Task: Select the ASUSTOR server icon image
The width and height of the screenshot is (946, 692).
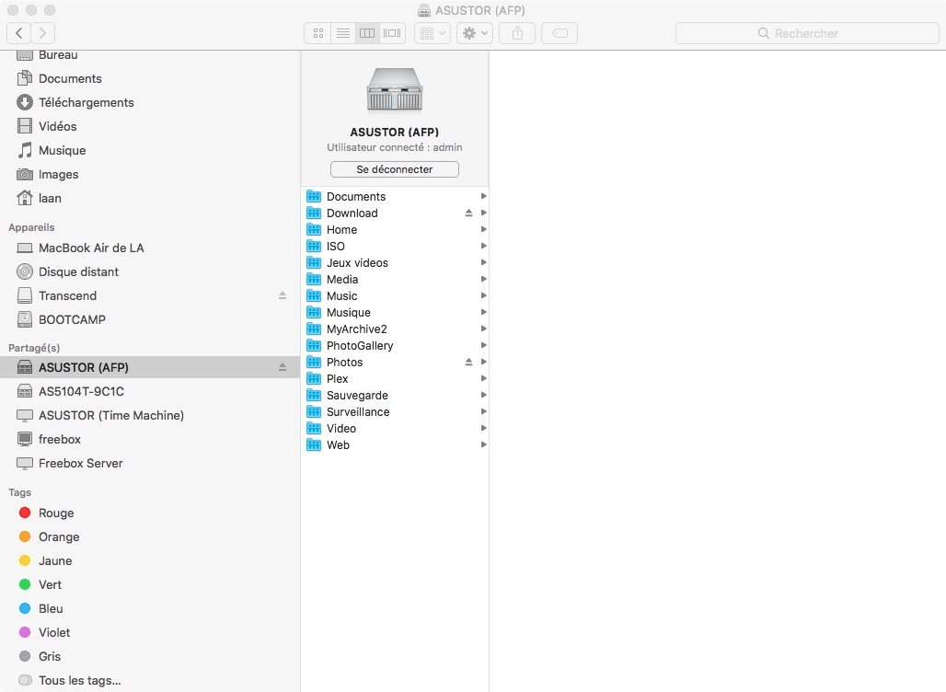Action: pyautogui.click(x=395, y=90)
